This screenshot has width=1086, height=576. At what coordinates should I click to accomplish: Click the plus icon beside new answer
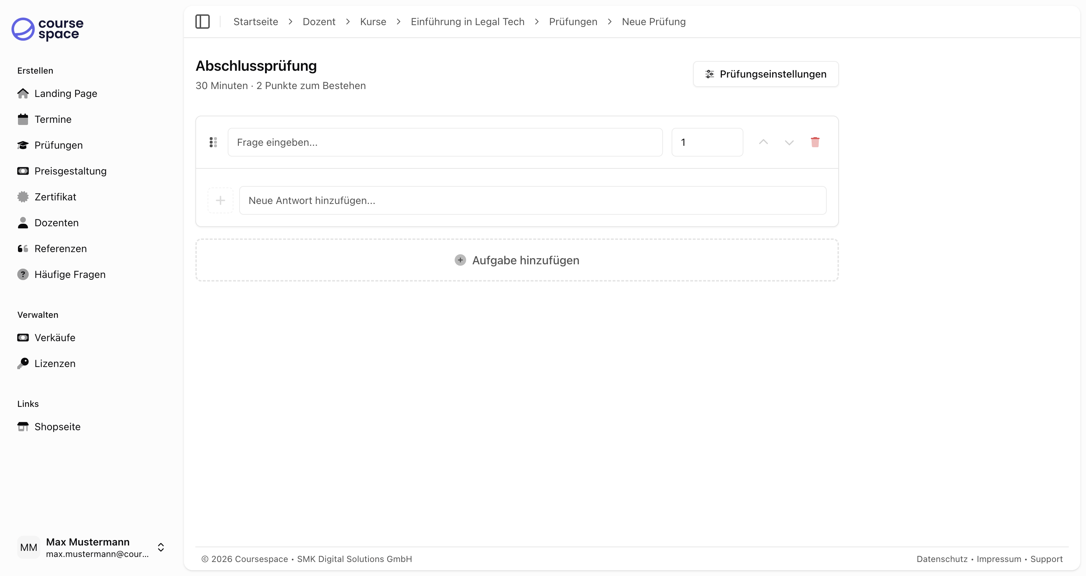pyautogui.click(x=220, y=200)
